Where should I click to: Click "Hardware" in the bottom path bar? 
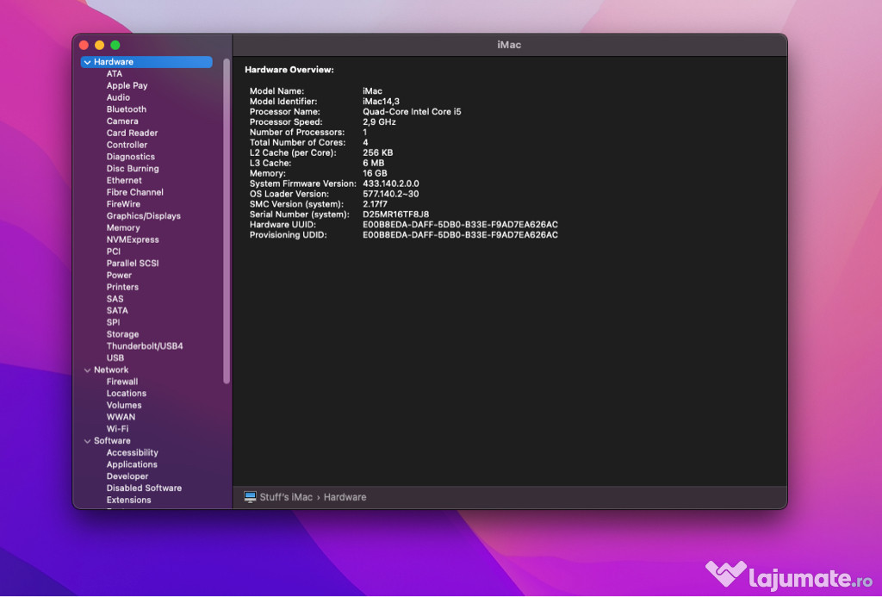tap(345, 497)
